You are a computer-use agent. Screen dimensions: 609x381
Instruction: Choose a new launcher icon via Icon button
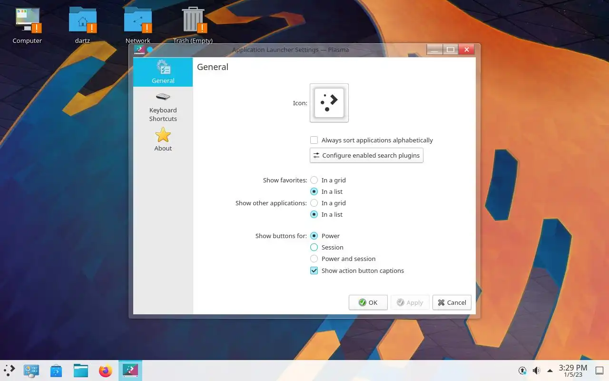[329, 103]
